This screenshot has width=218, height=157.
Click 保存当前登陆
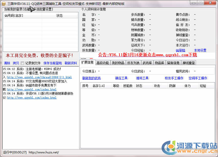click(x=52, y=63)
